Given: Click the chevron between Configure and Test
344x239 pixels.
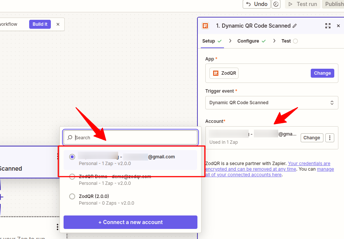Looking at the screenshot, I should click(x=274, y=41).
